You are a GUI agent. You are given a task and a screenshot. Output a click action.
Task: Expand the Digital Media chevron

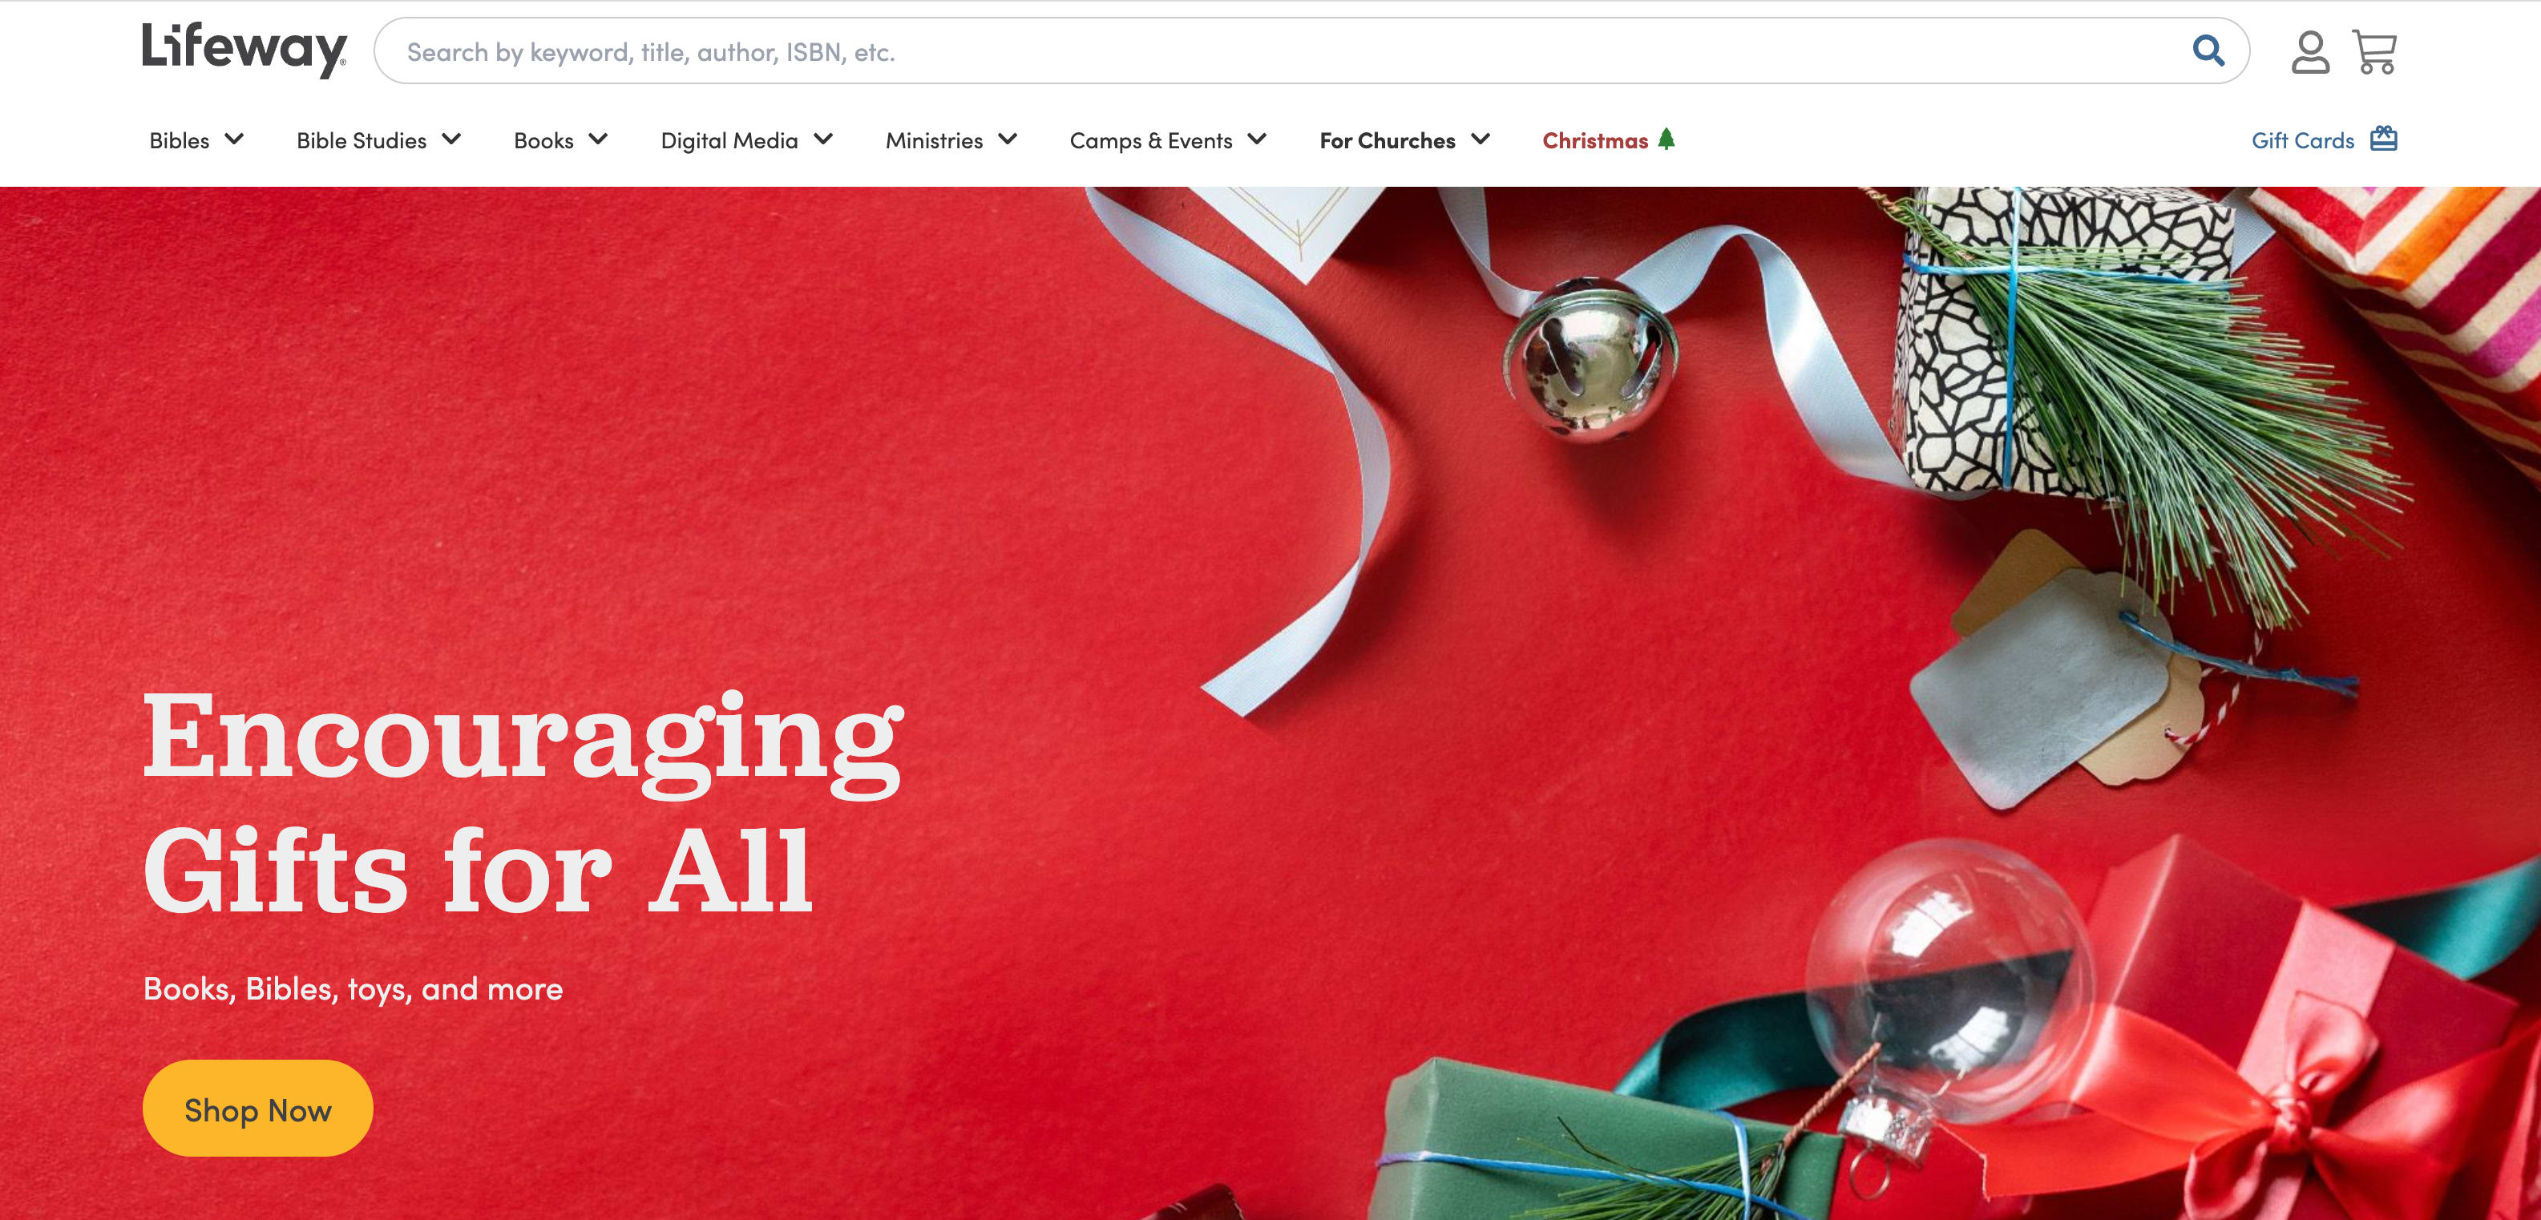point(822,139)
